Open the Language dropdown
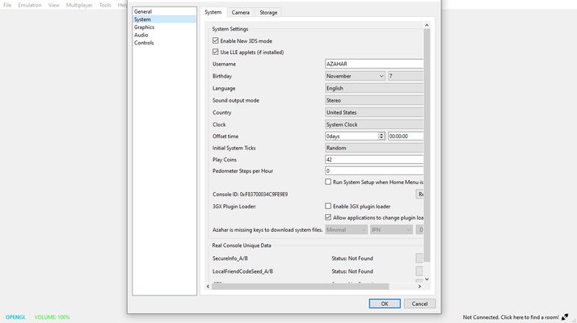This screenshot has width=577, height=323. (x=374, y=88)
